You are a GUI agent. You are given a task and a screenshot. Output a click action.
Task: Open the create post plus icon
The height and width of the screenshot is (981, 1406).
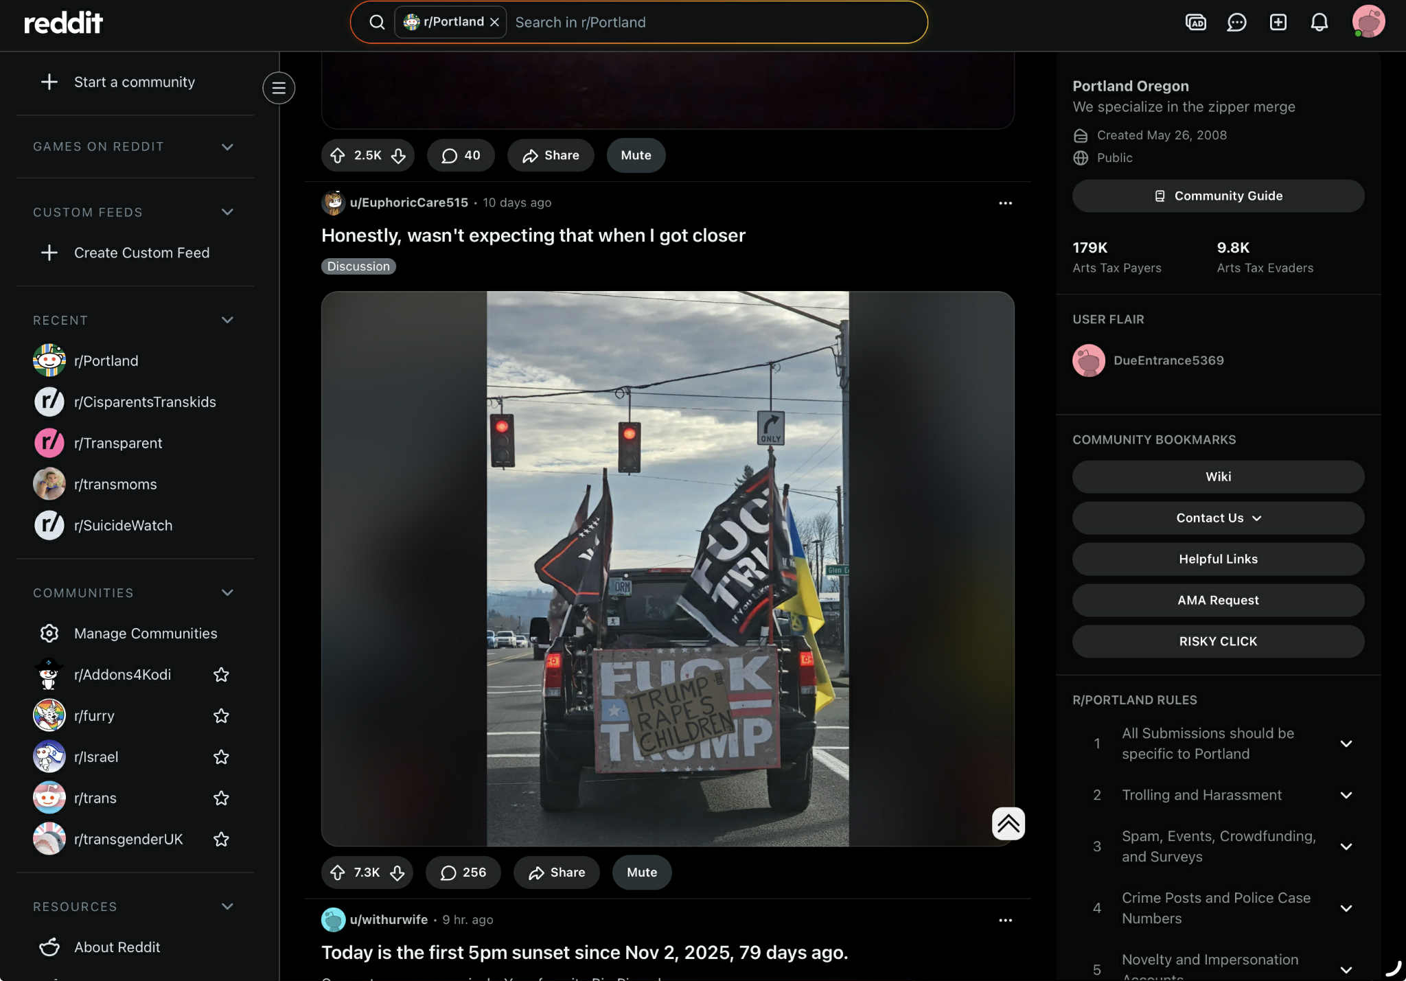click(1278, 22)
